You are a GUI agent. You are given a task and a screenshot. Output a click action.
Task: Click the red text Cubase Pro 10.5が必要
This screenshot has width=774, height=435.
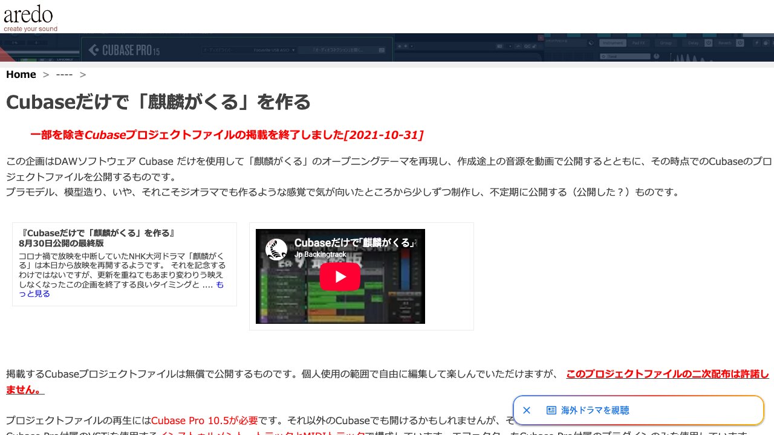tap(204, 420)
